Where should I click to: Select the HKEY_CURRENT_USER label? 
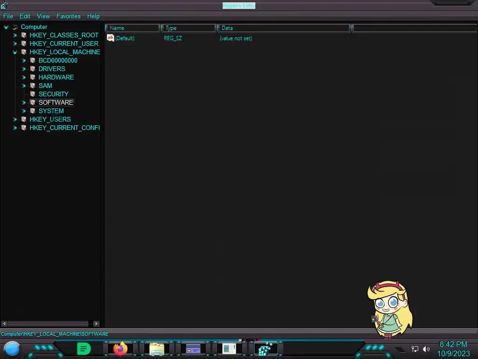(64, 43)
